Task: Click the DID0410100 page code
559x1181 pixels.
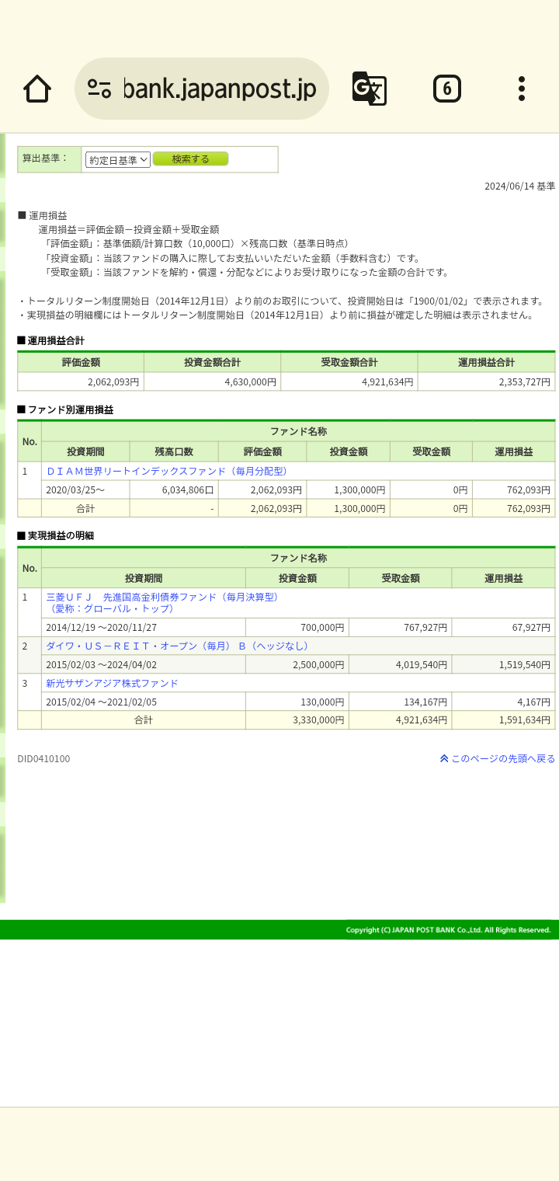Action: pyautogui.click(x=43, y=758)
